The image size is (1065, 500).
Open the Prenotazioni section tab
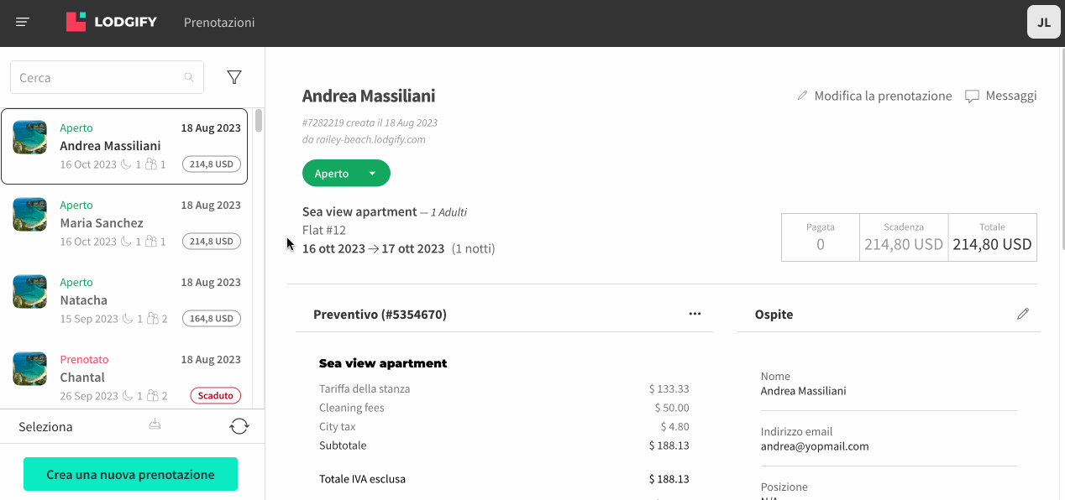pos(219,23)
